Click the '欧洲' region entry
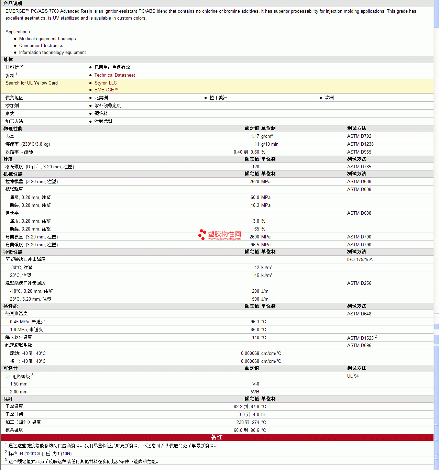The width and height of the screenshot is (439, 470). tap(329, 98)
